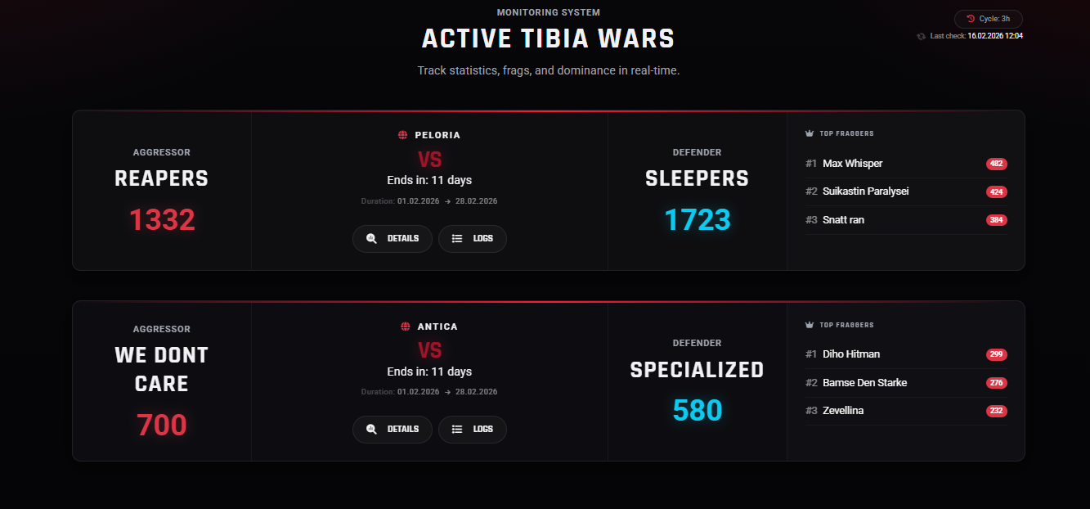Click the globe icon next to PELORIA
This screenshot has width=1090, height=509.
point(401,134)
